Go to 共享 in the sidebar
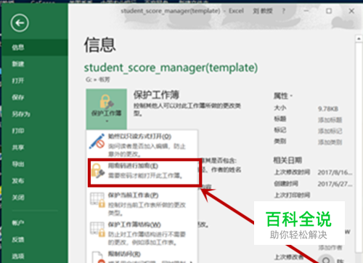Image resolution: width=363 pixels, height=263 pixels. [x=35, y=147]
